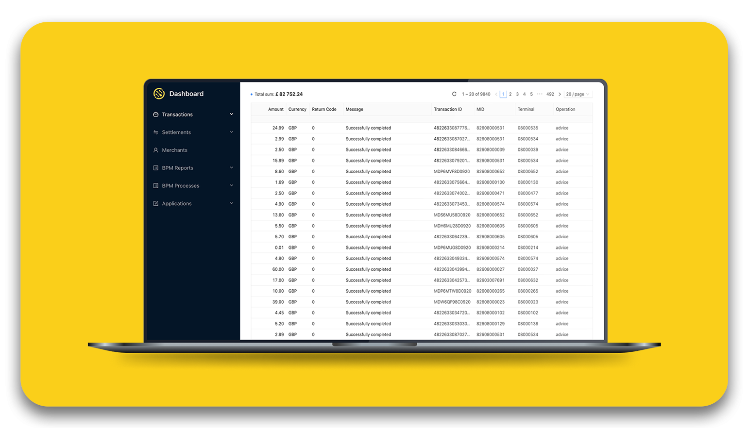Viewport: 748px width, 428px height.
Task: Open BPM Processes menu item
Action: [180, 186]
